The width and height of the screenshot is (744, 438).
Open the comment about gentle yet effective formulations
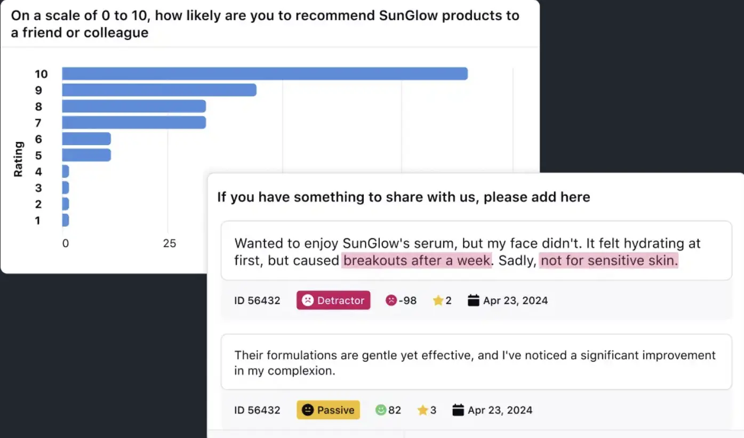[476, 362]
